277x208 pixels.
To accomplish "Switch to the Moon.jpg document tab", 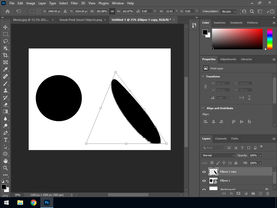I will pos(31,20).
